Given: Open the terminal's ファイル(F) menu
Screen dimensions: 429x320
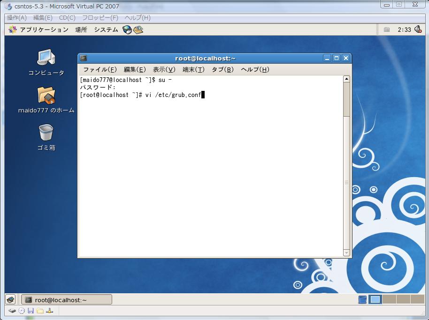Looking at the screenshot, I should pos(100,69).
